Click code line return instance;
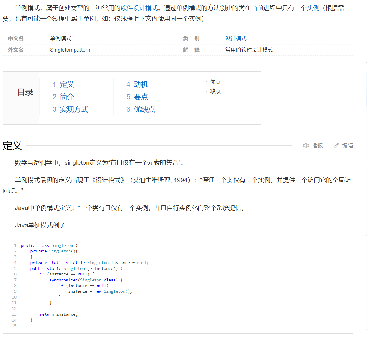Screen dimensions: 367x344 59,314
